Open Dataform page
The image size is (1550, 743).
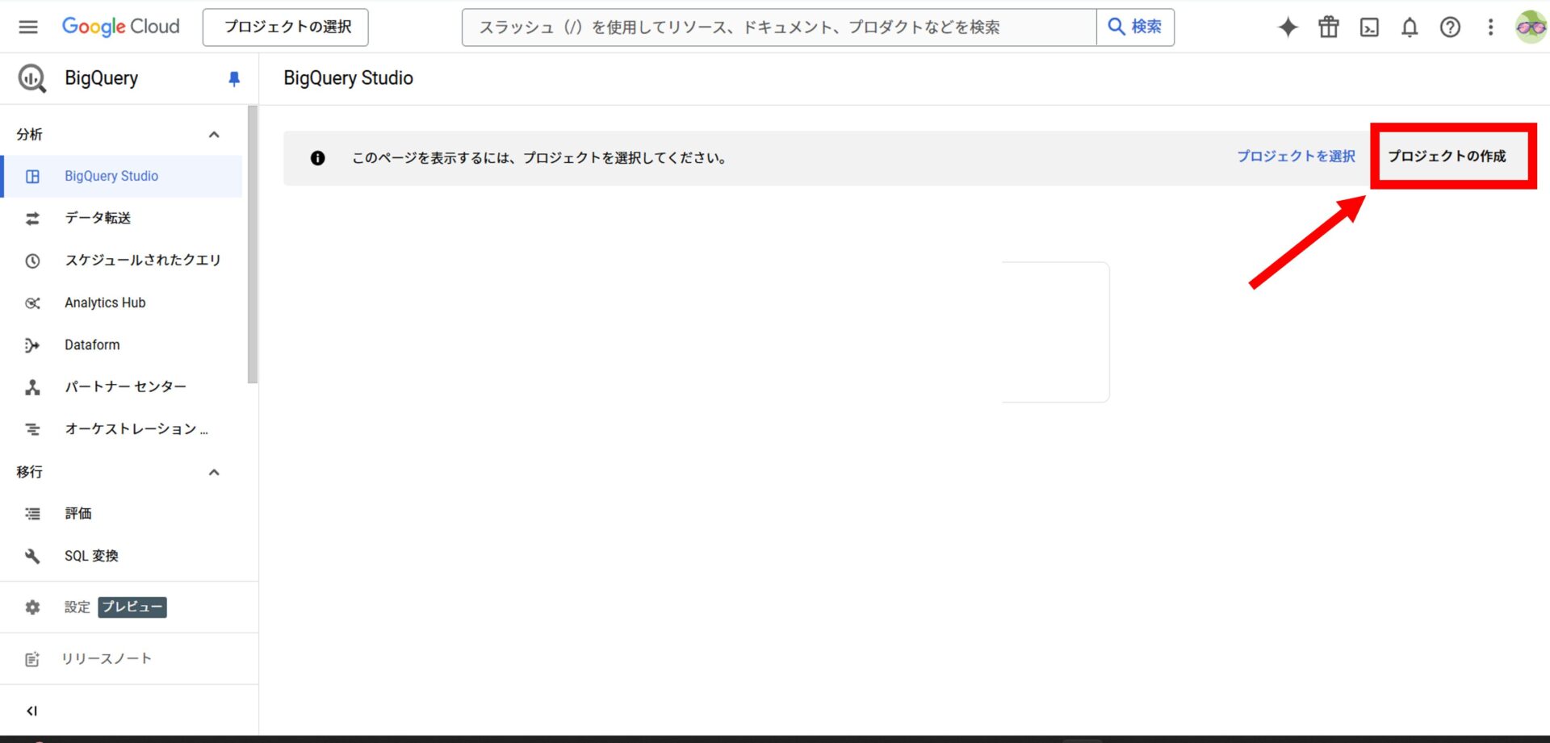tap(121, 344)
